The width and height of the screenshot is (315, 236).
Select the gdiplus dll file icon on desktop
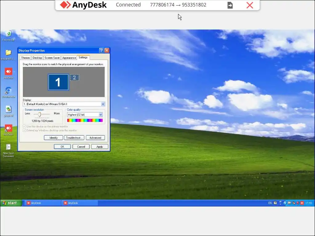(8, 111)
